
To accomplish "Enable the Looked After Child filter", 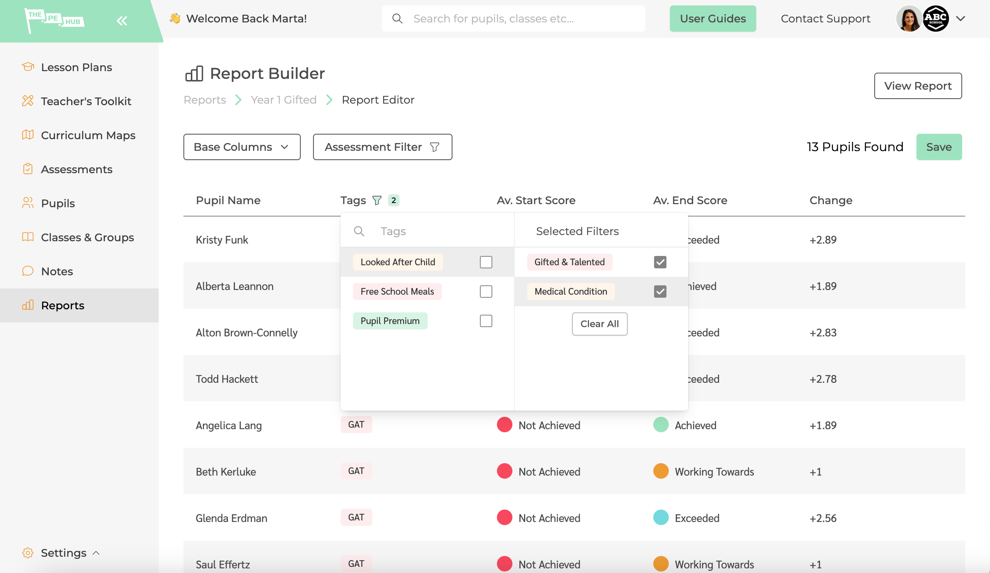I will (x=486, y=262).
